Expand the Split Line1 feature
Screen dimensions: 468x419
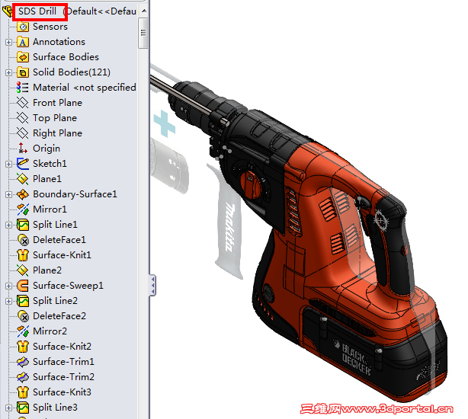(x=8, y=225)
